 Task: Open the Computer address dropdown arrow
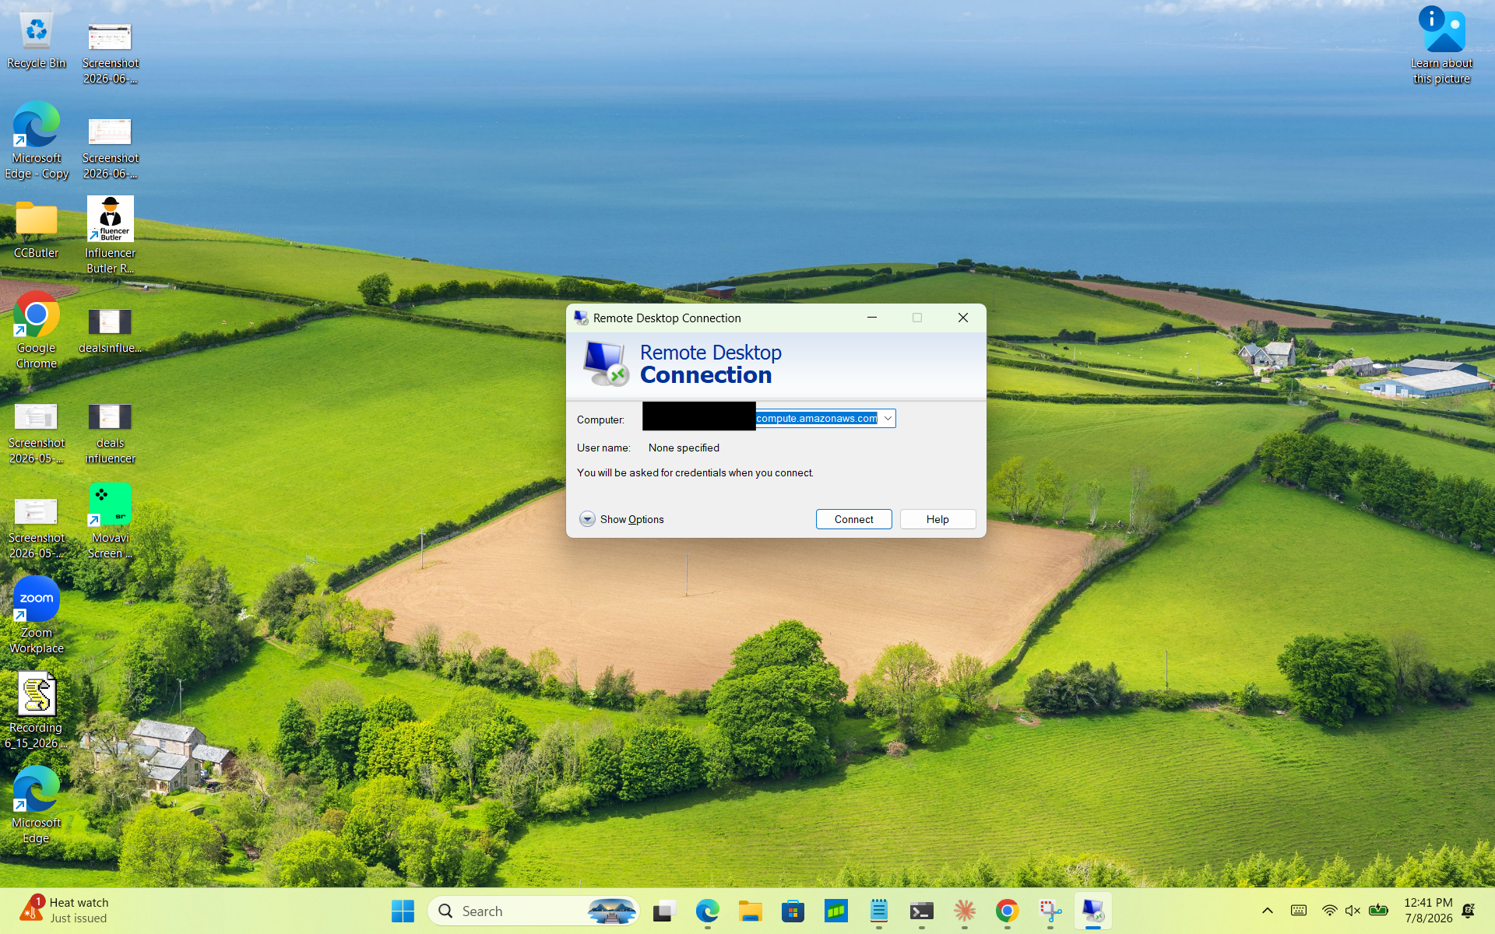888,419
